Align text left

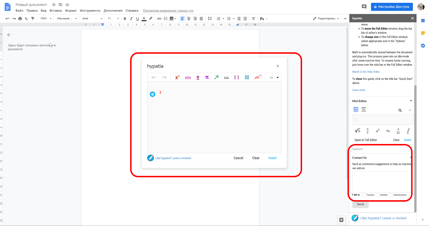pos(182,18)
